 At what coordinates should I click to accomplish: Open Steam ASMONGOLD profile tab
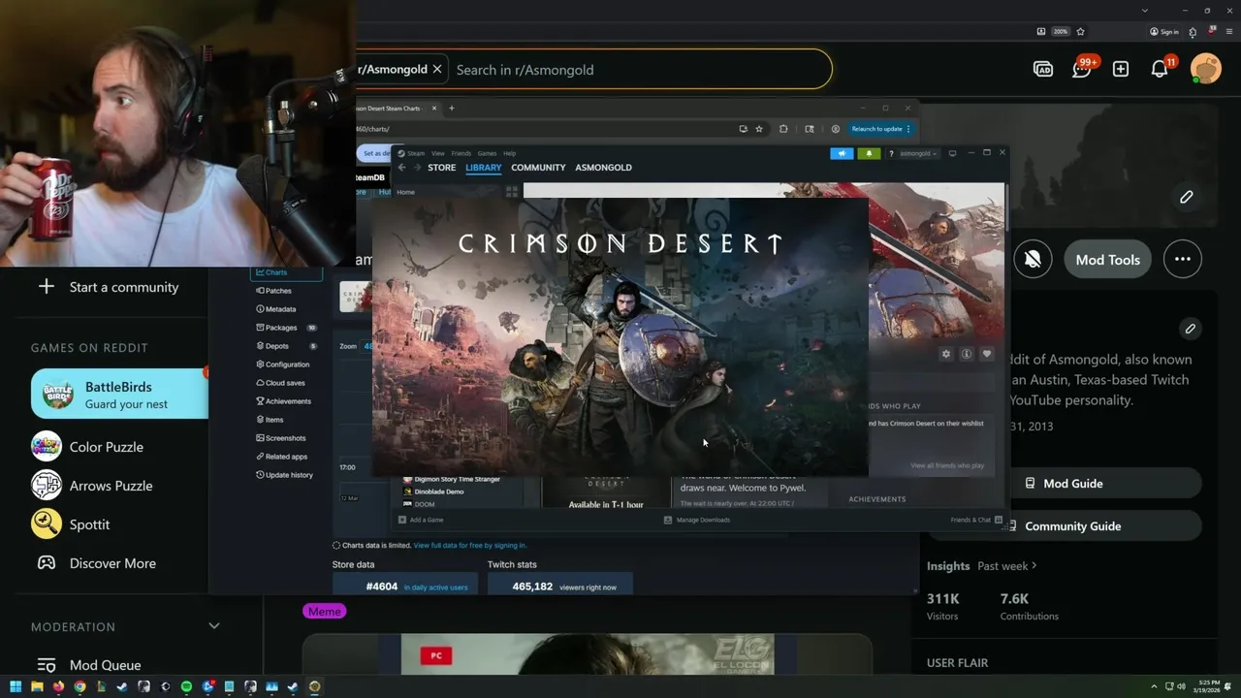point(603,167)
